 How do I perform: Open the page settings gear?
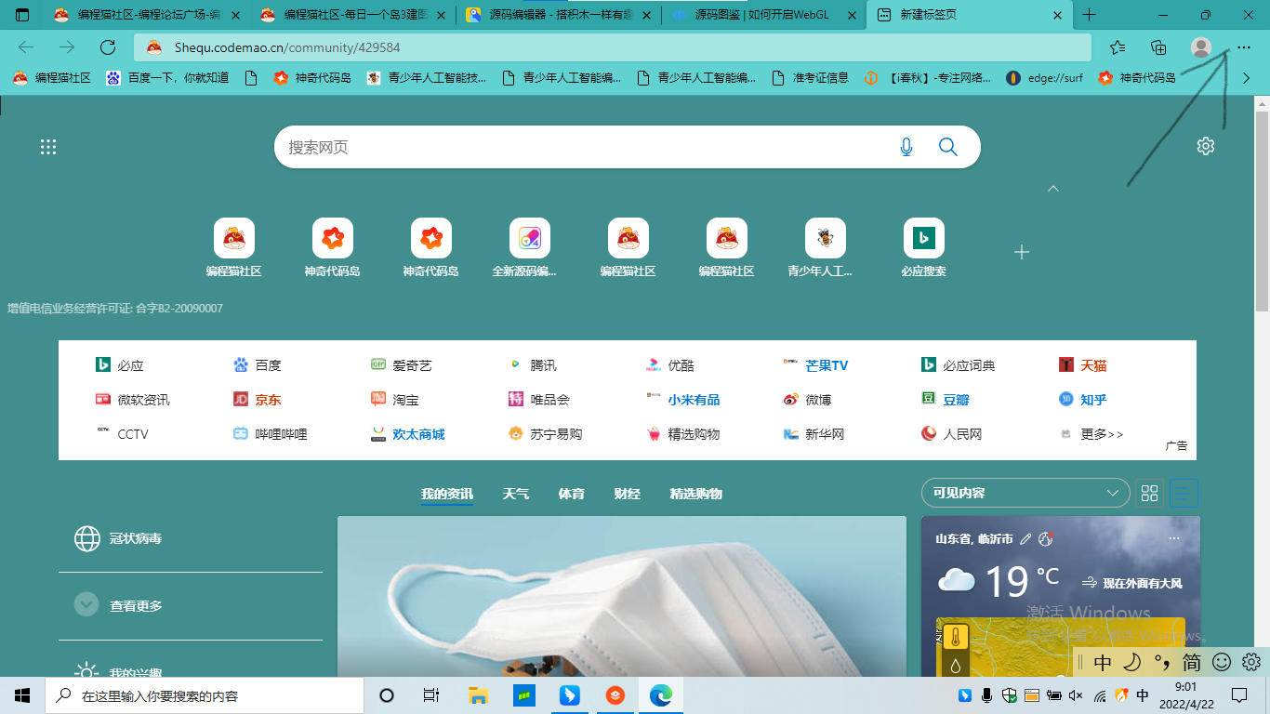pos(1206,146)
